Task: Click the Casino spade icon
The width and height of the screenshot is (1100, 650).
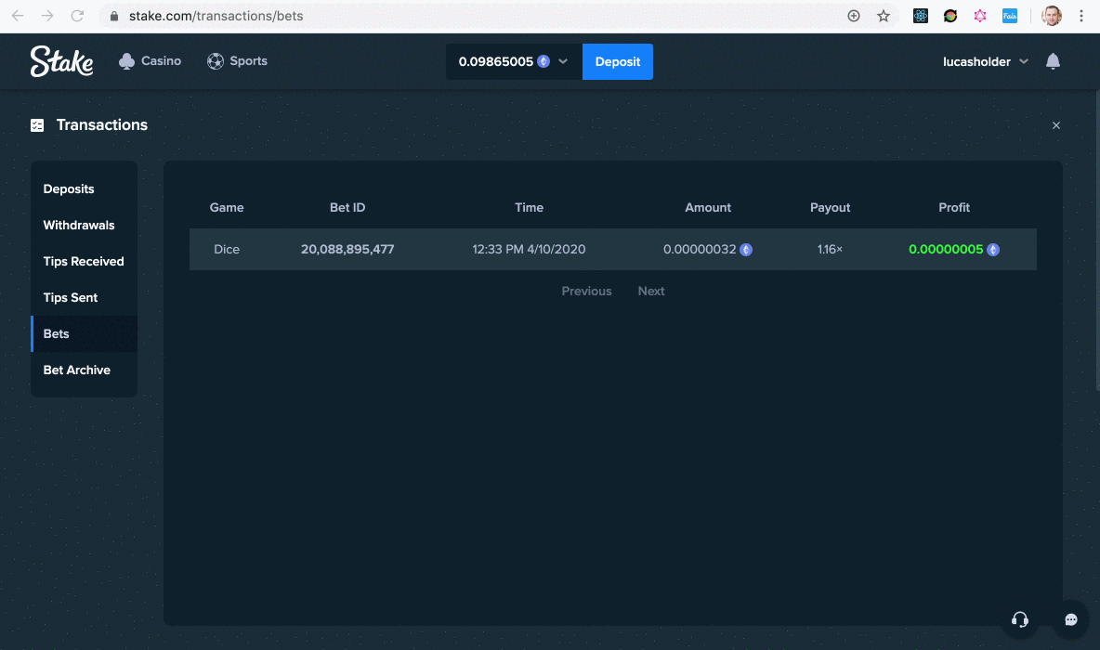Action: [127, 61]
